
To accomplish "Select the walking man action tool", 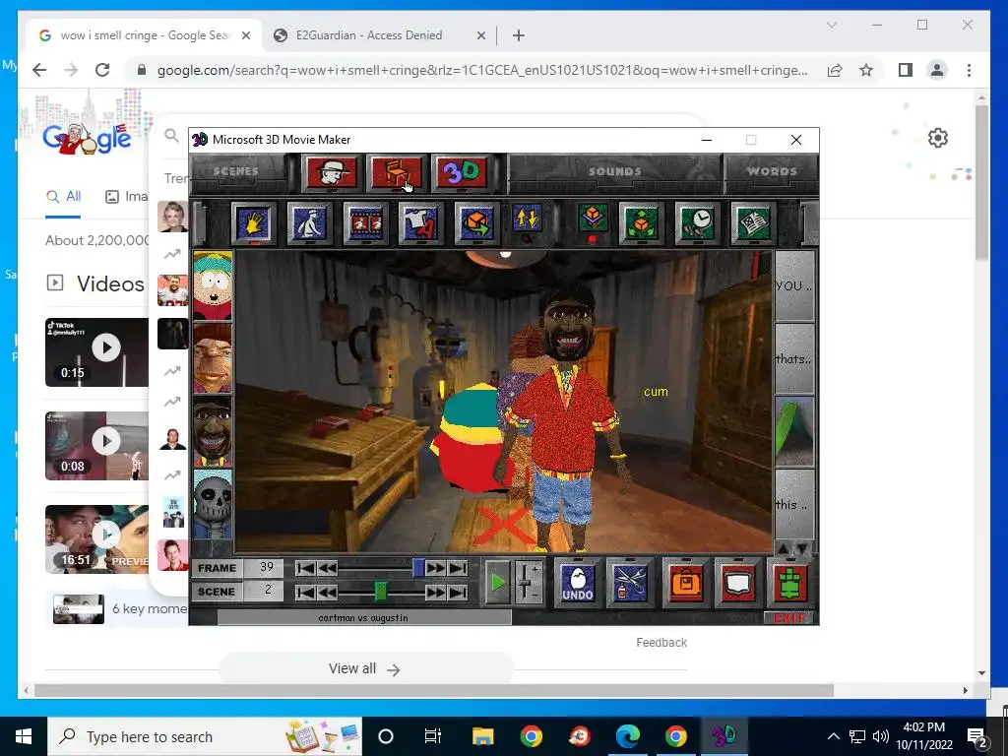I will [309, 223].
